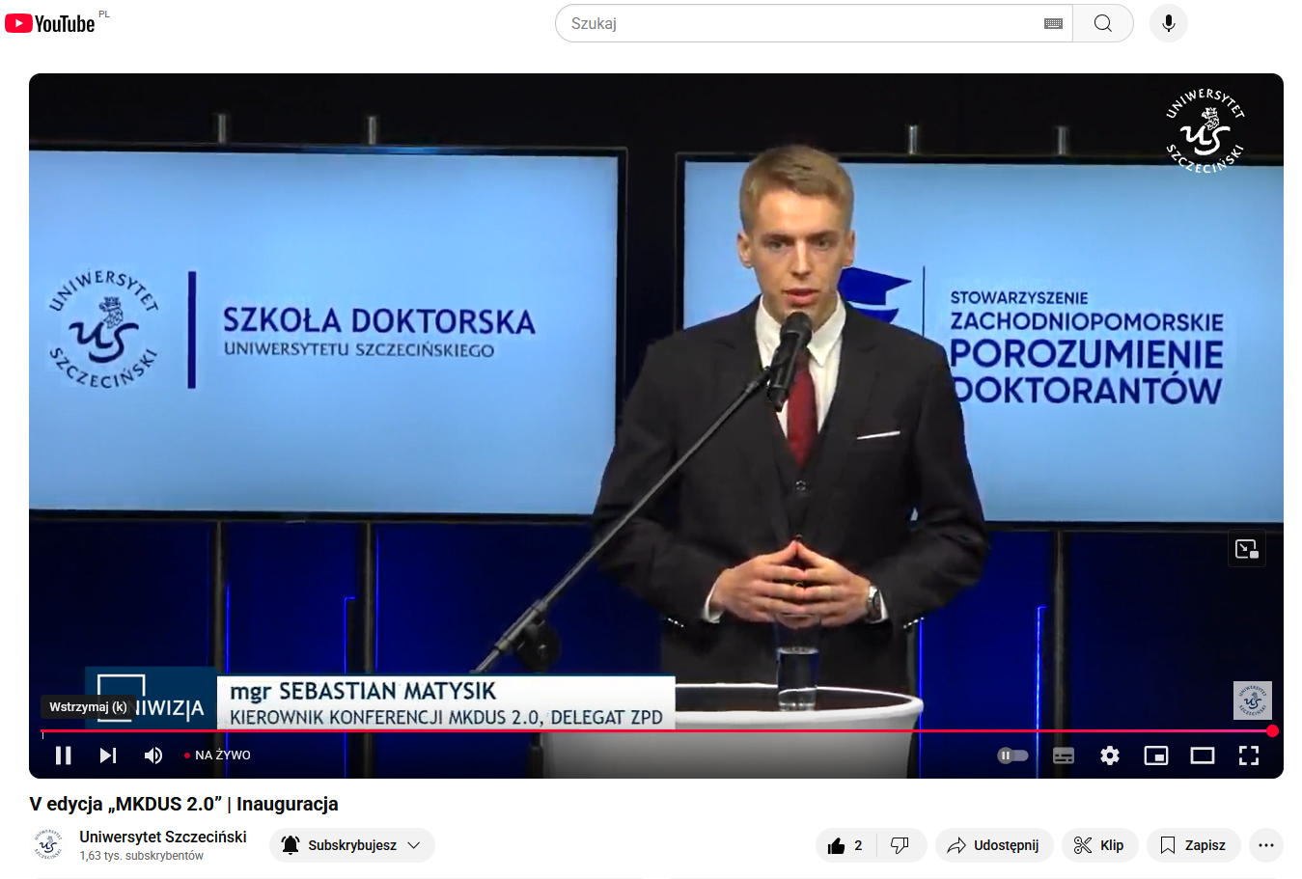Dislike the video with thumbs down

point(900,845)
